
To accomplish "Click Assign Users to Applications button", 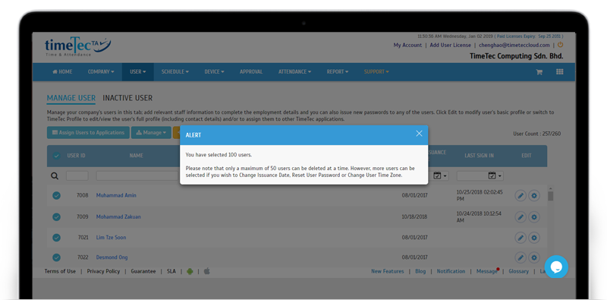I will click(x=88, y=133).
